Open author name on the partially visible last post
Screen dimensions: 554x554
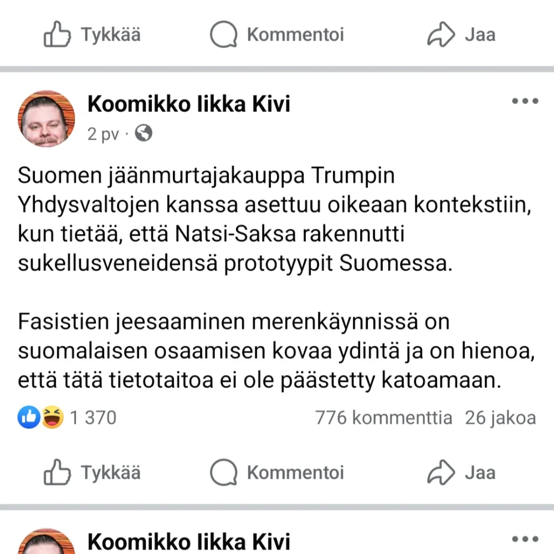click(x=188, y=541)
